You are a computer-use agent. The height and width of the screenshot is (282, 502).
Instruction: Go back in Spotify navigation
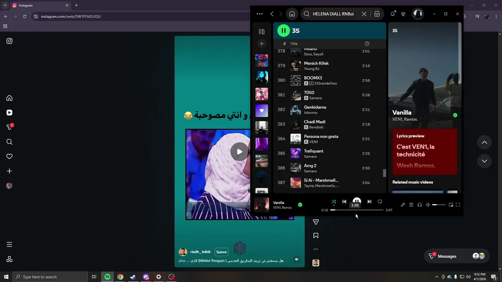pyautogui.click(x=272, y=14)
